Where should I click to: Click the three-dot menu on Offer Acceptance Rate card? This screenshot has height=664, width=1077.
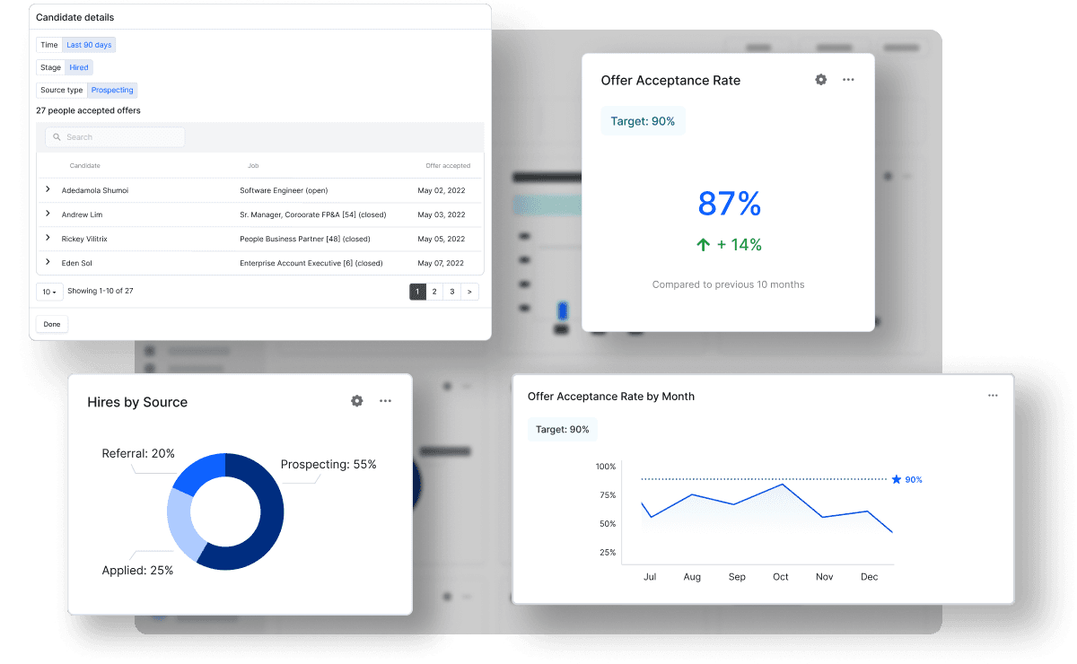click(x=848, y=80)
